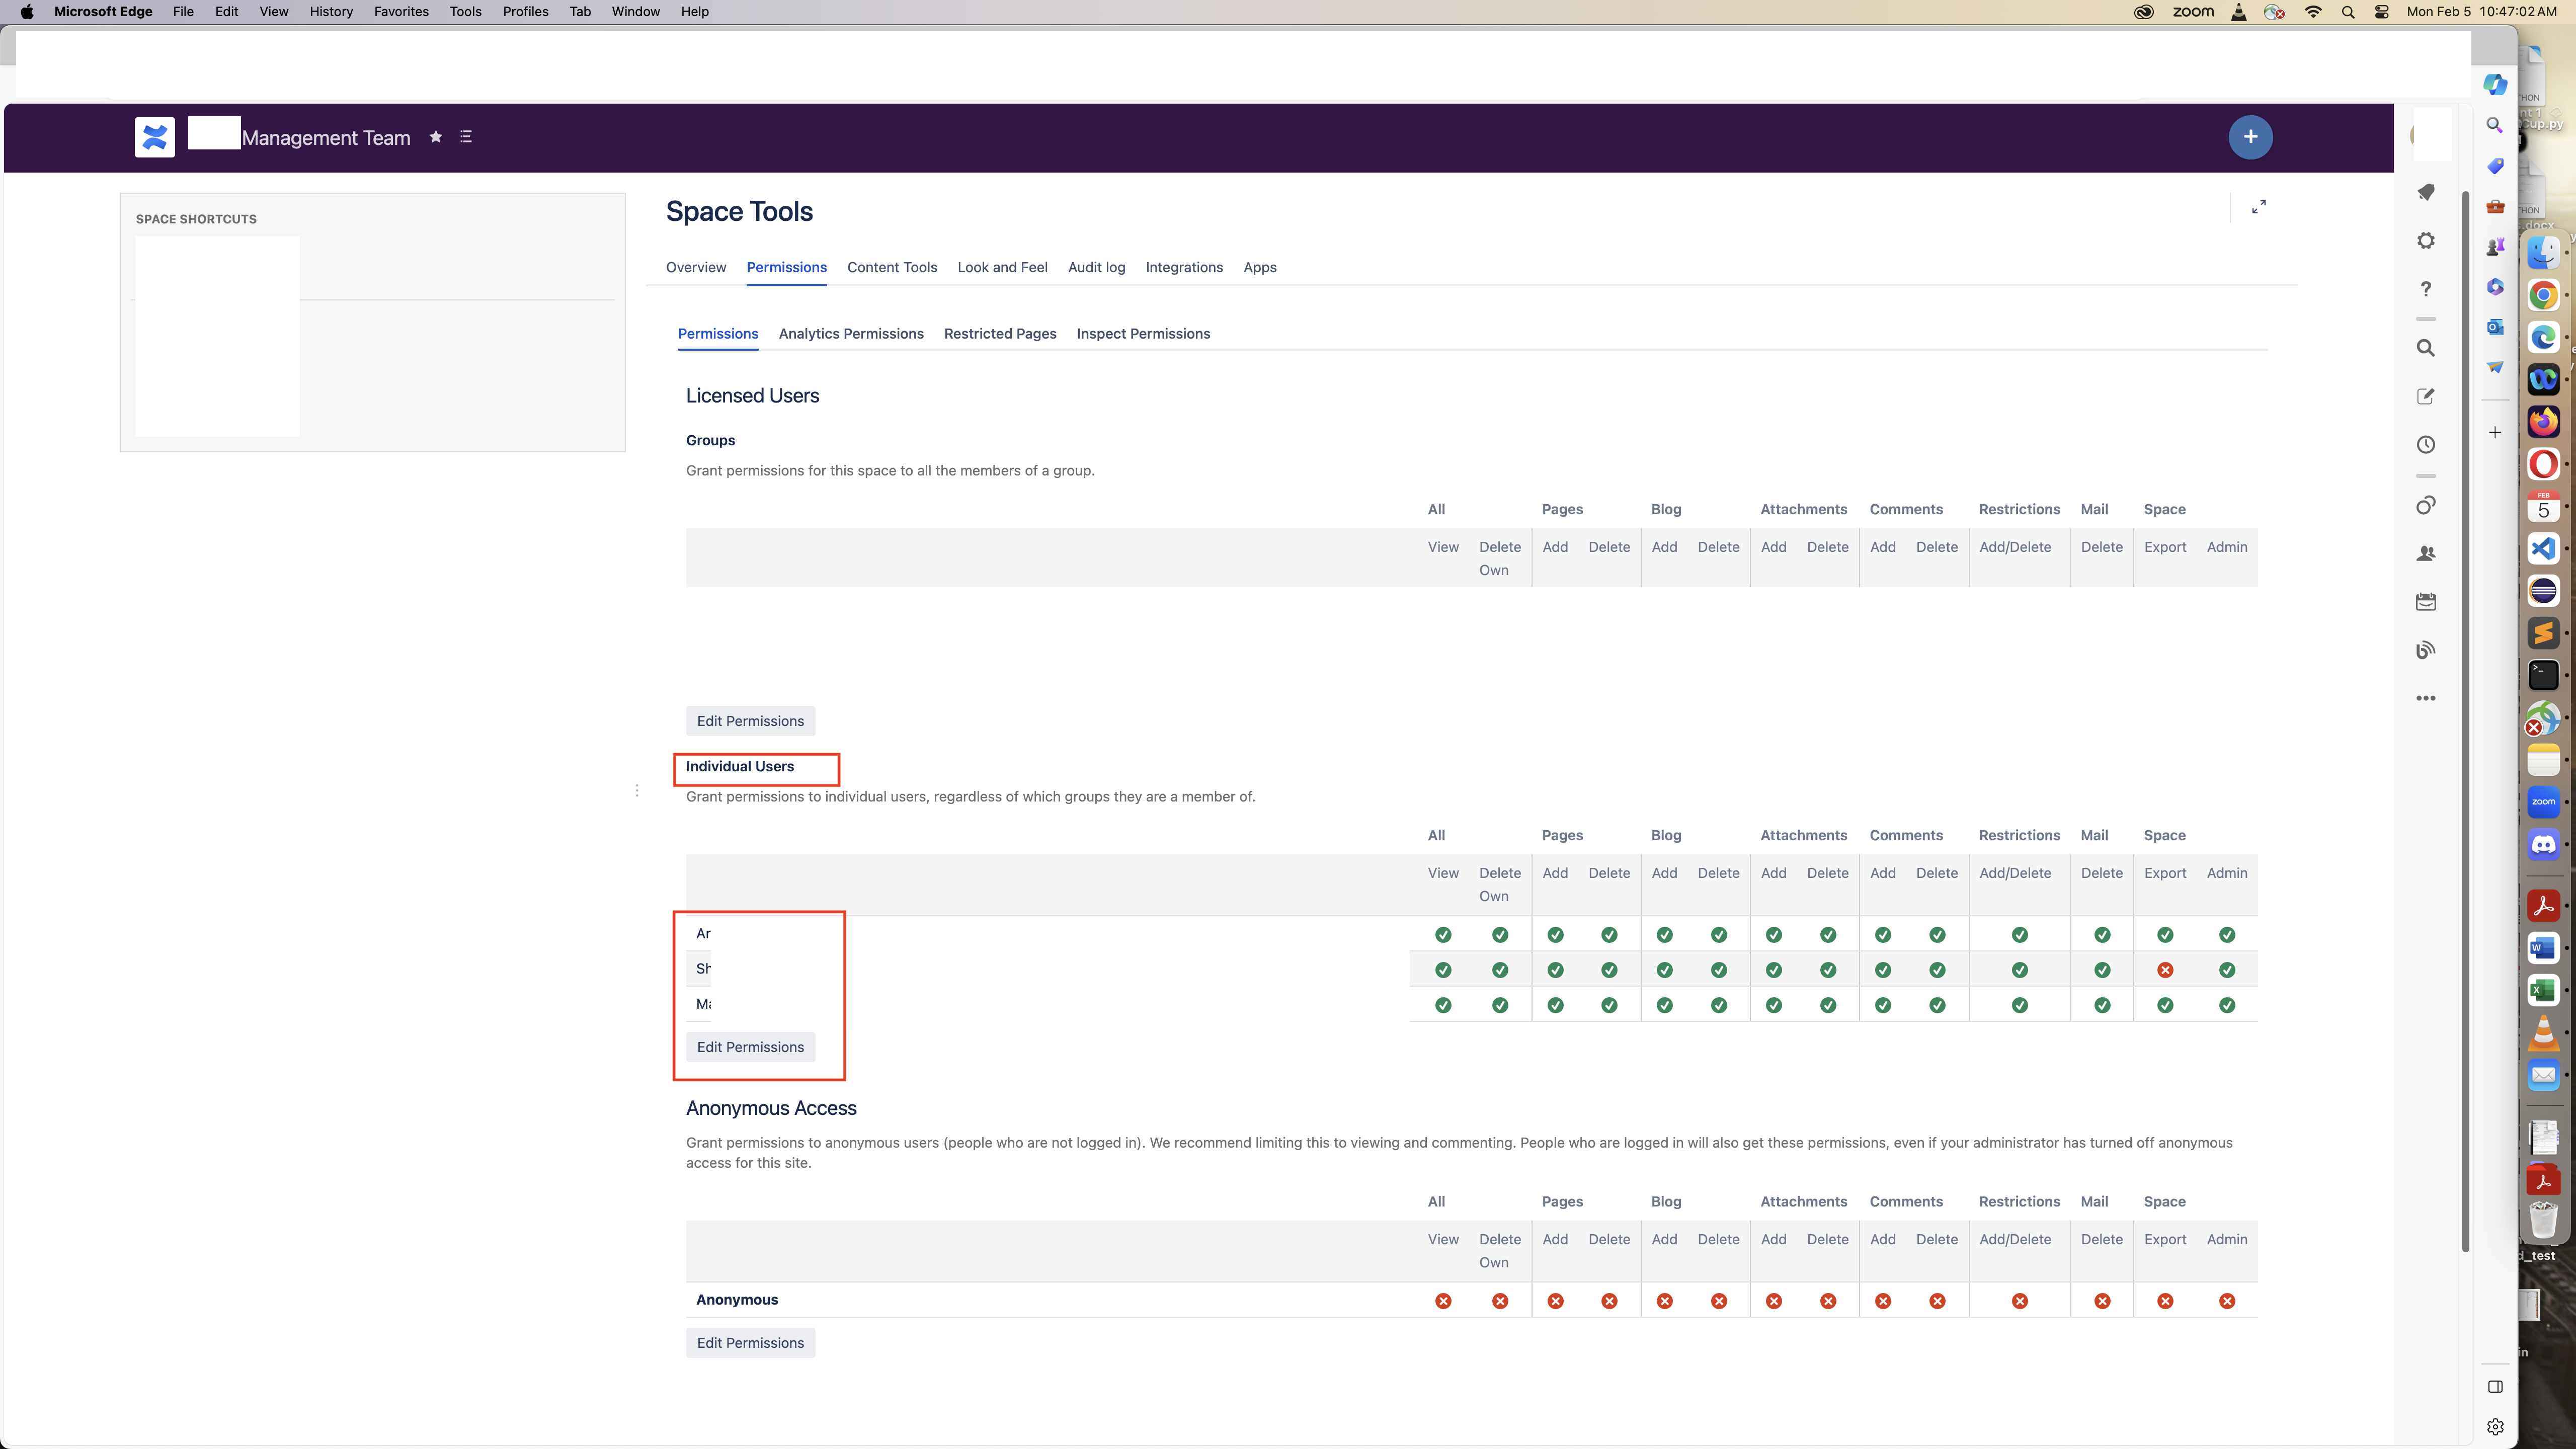Viewport: 2576px width, 1449px height.
Task: Open the people directory icon
Action: point(2425,554)
